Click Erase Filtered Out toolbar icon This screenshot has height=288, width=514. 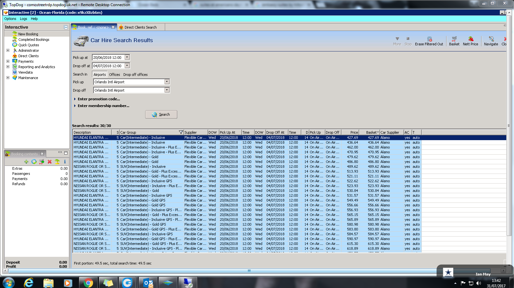coord(429,39)
